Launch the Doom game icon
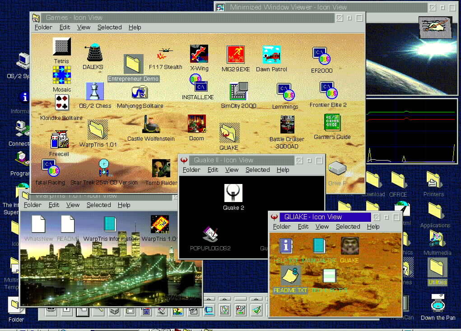 coord(196,124)
